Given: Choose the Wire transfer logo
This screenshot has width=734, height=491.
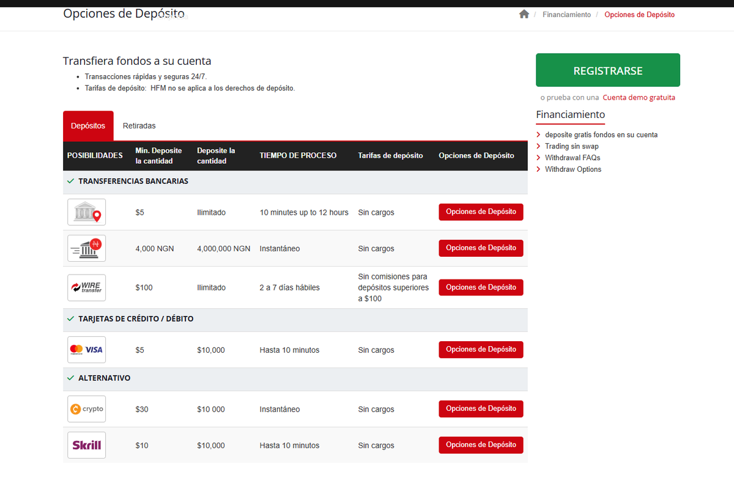Looking at the screenshot, I should [86, 287].
